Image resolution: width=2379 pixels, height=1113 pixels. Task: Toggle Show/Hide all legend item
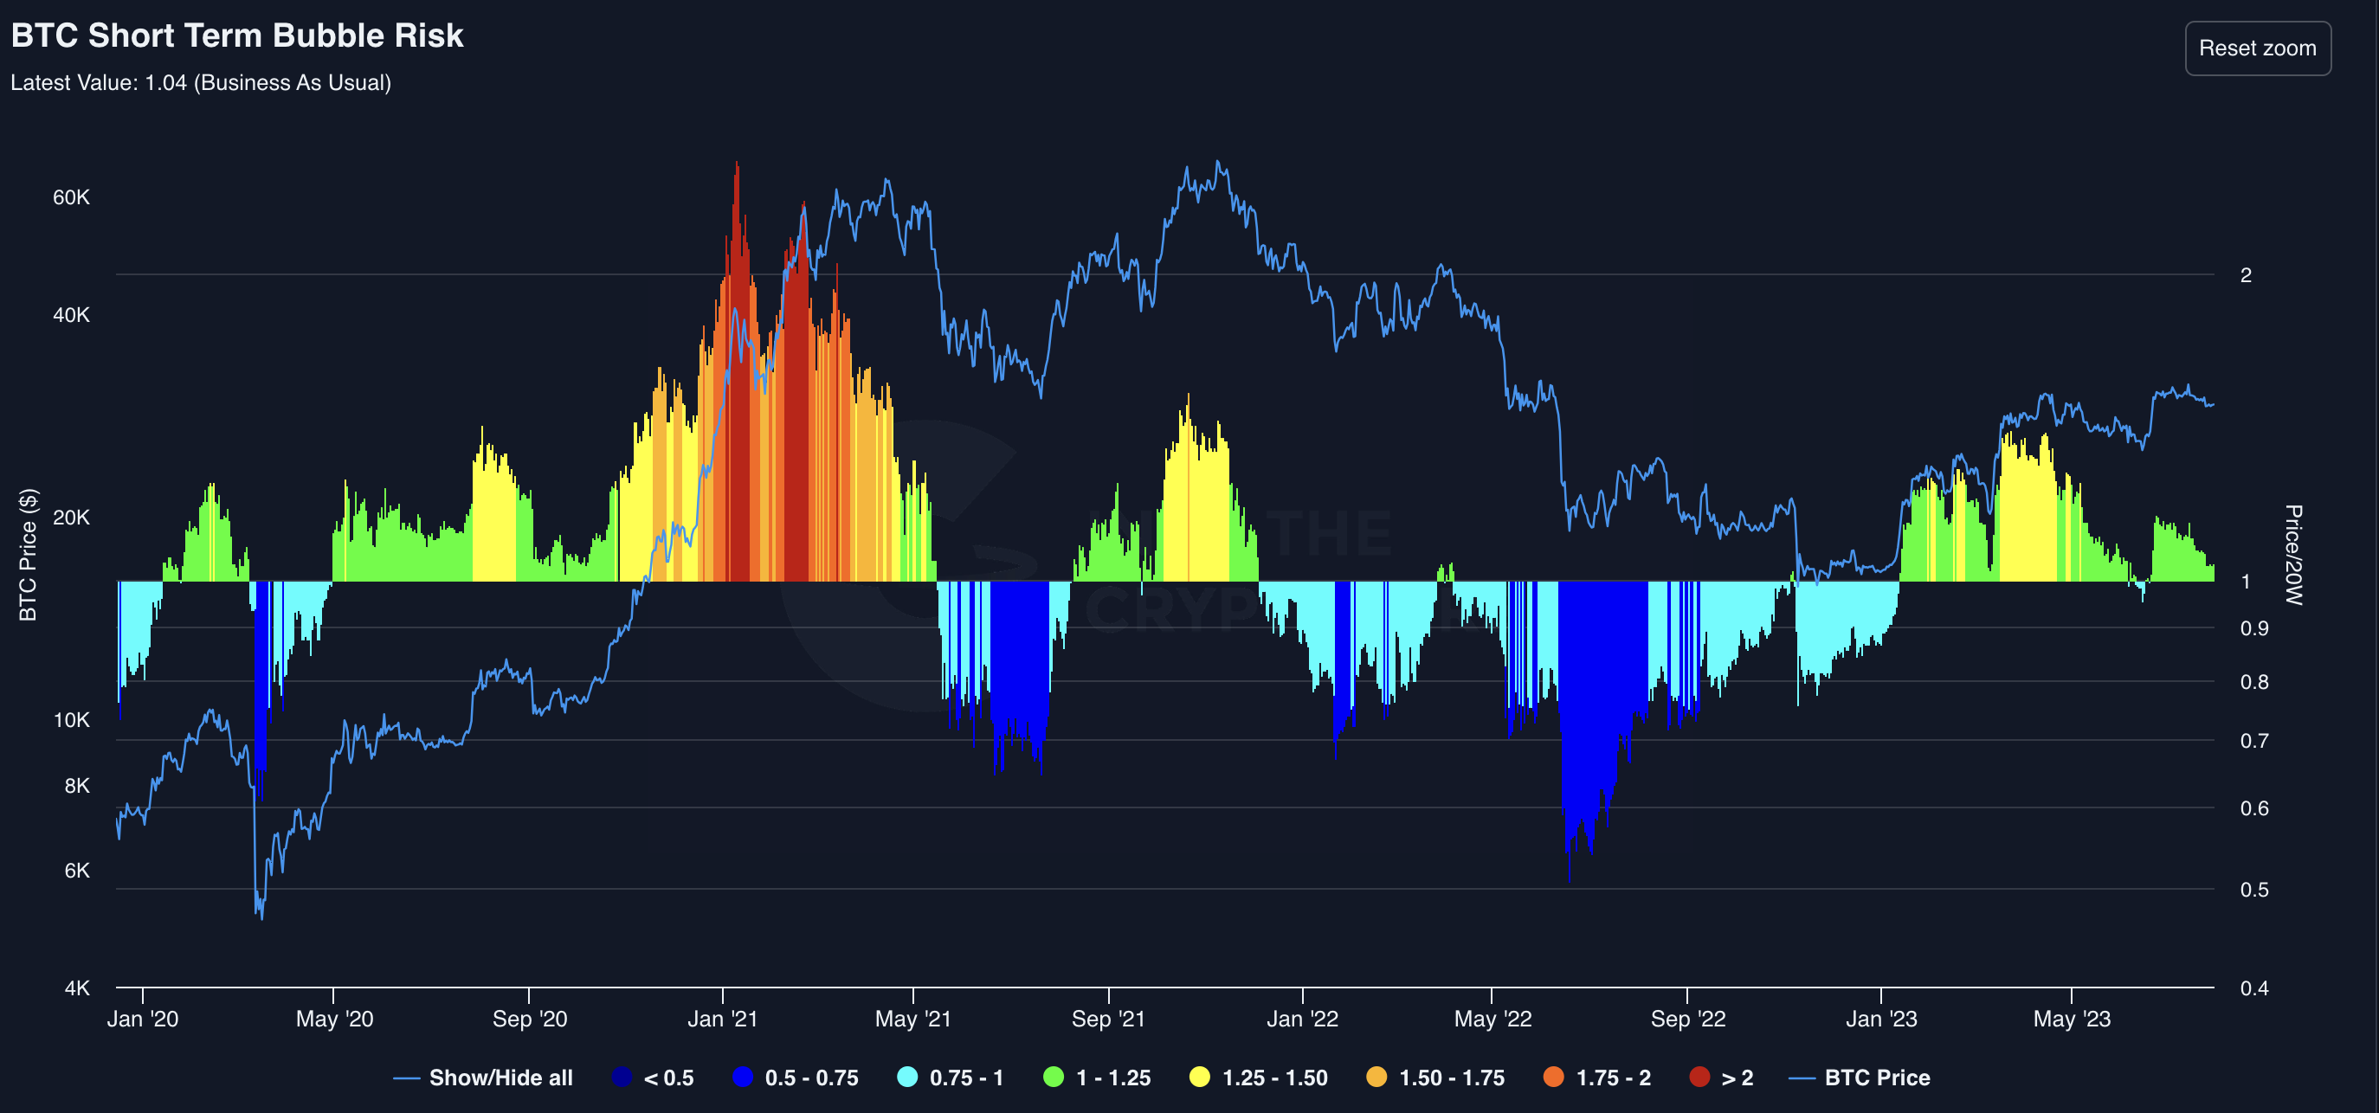[500, 1077]
